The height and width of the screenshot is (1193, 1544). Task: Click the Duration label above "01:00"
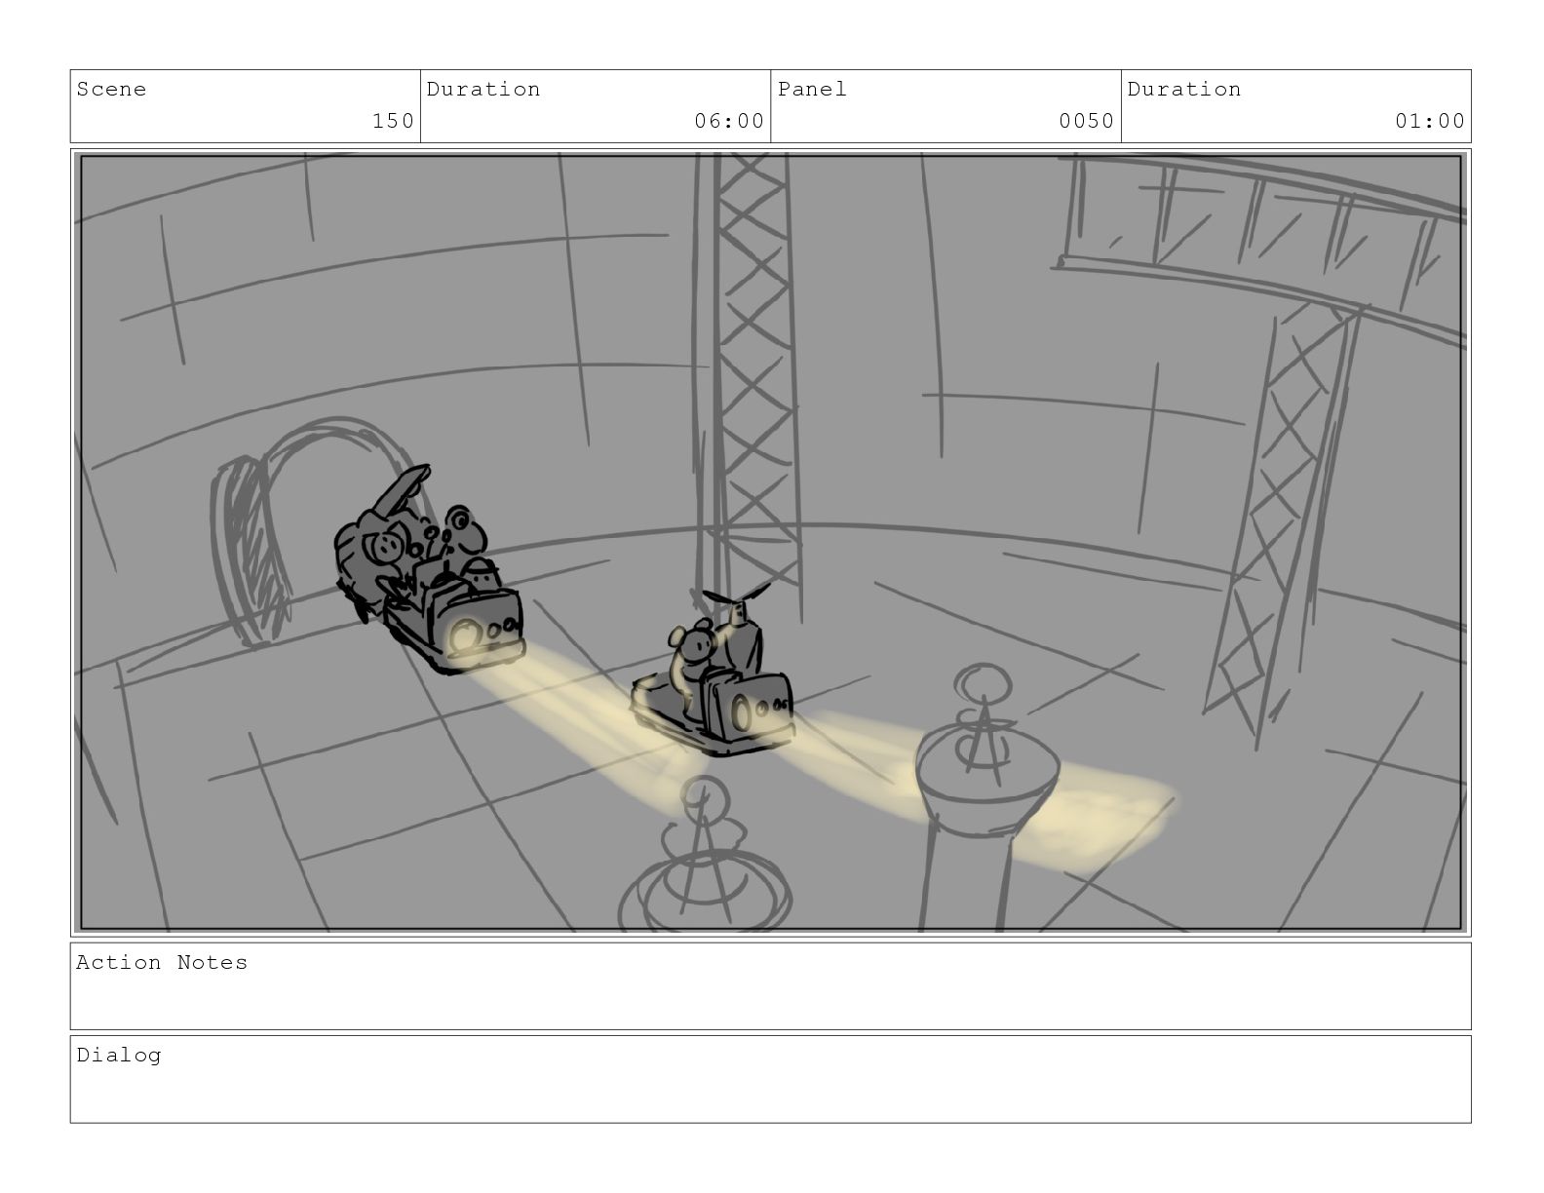point(1184,90)
